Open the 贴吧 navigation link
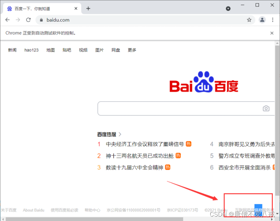The width and height of the screenshot is (280, 221). tap(67, 50)
